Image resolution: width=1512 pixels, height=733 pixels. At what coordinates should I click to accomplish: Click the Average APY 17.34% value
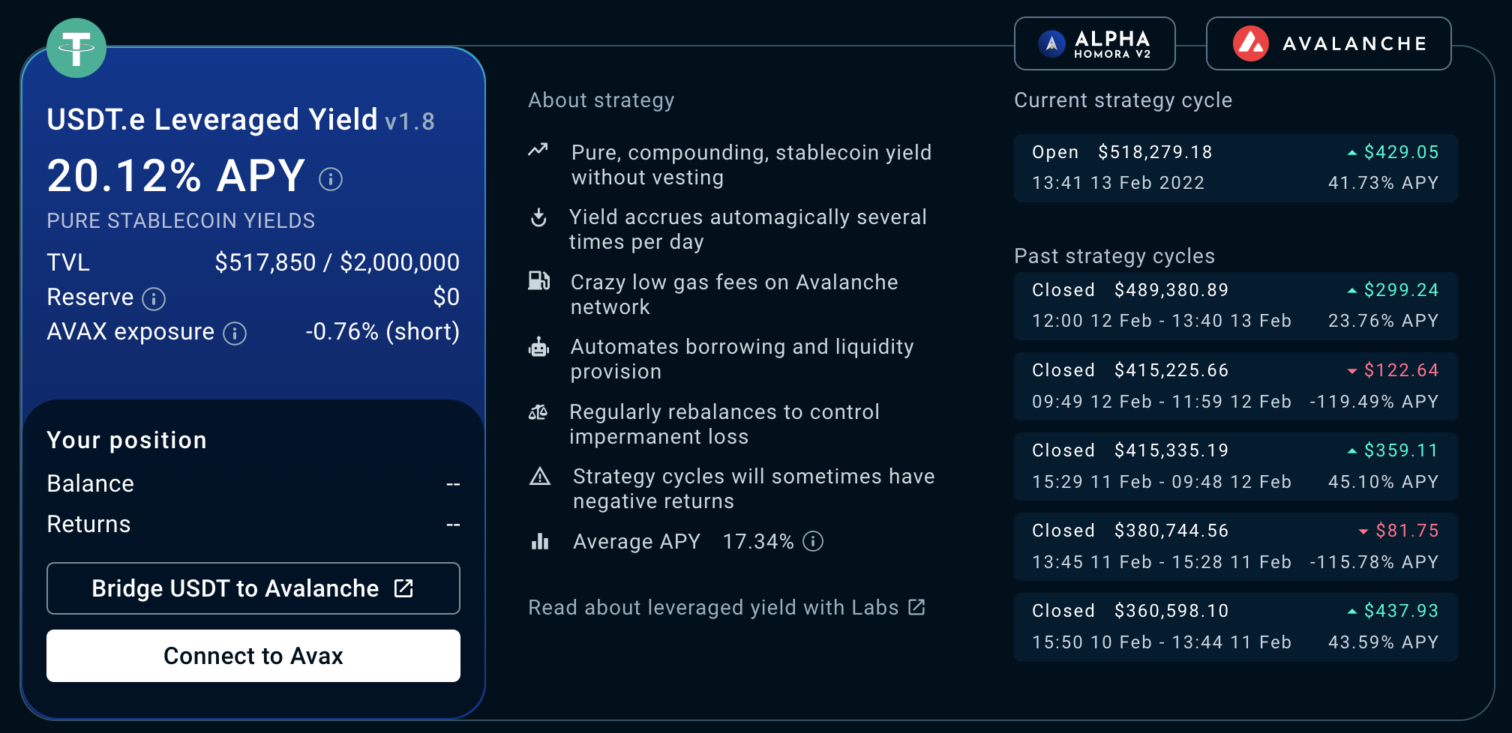757,541
